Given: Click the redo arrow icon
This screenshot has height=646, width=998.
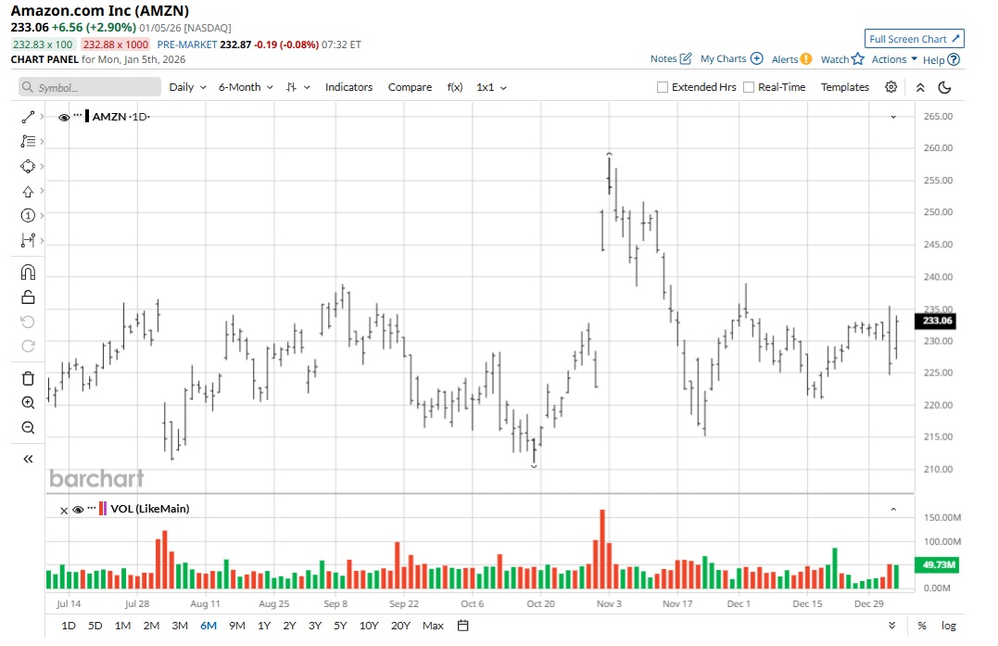Looking at the screenshot, I should pyautogui.click(x=28, y=347).
